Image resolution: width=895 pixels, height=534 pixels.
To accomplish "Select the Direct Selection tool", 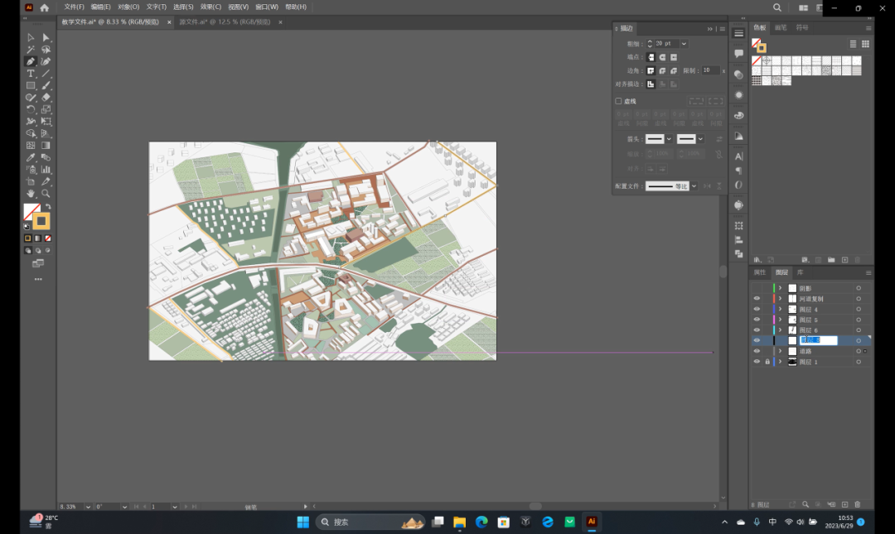I will click(46, 37).
